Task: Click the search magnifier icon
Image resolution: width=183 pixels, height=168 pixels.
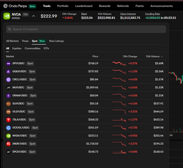Action: (9, 29)
